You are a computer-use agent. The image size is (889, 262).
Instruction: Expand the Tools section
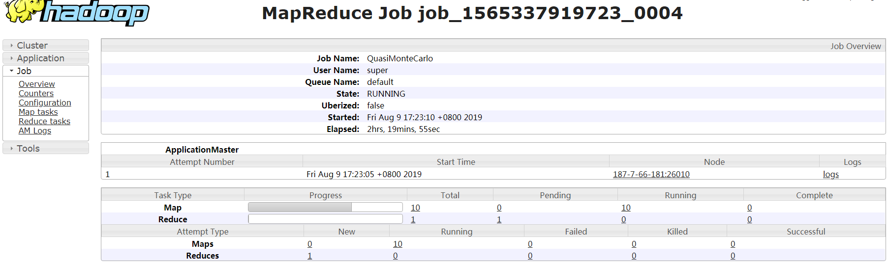tap(28, 148)
